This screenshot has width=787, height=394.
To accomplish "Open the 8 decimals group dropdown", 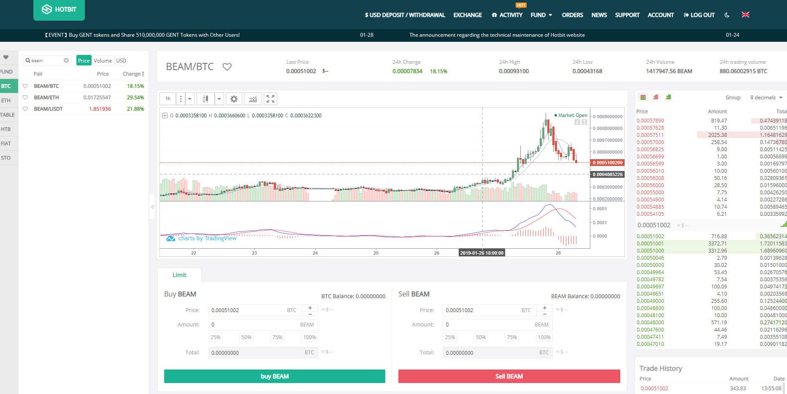I will 766,98.
